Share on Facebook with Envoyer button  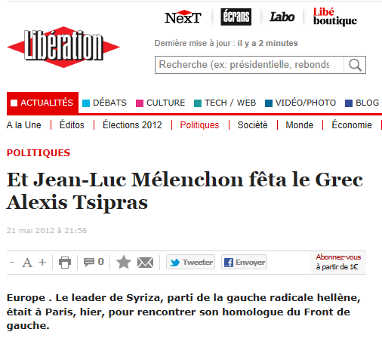244,262
